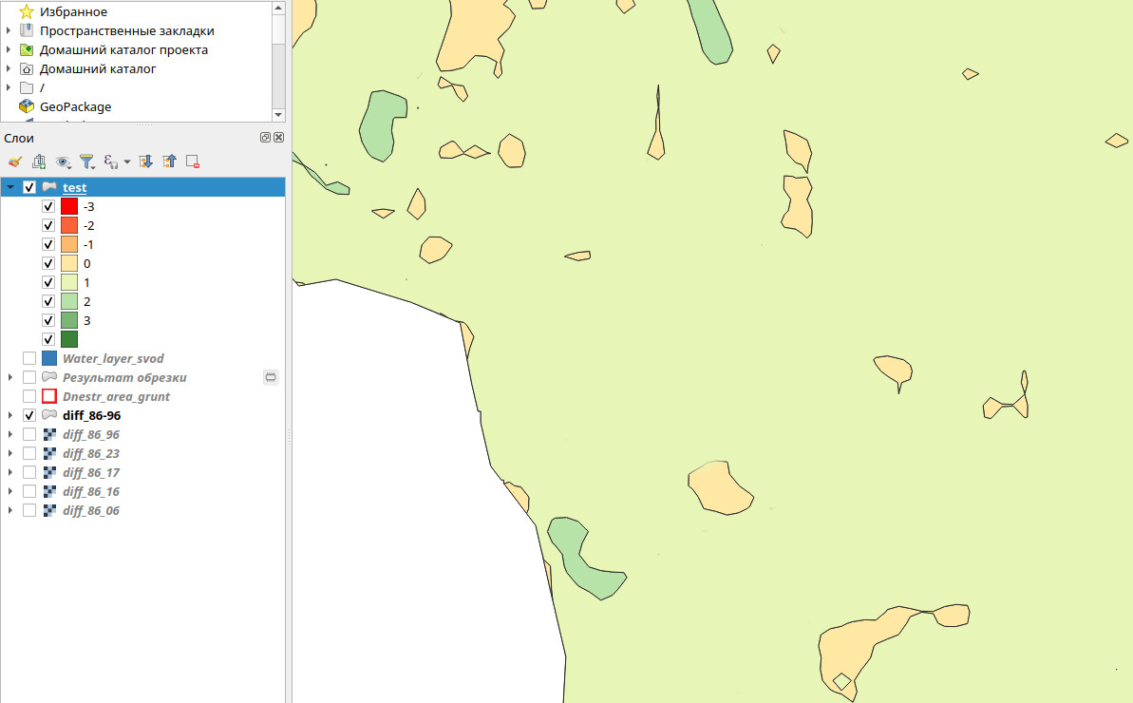Click the test layer polygon icon
The height and width of the screenshot is (703, 1133).
pos(49,187)
